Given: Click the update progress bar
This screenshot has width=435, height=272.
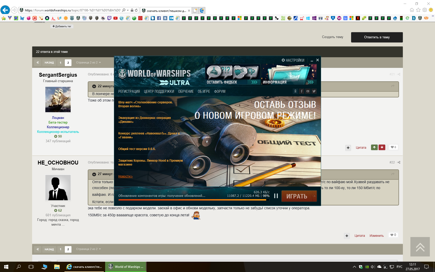Looking at the screenshot, I should tap(194, 200).
